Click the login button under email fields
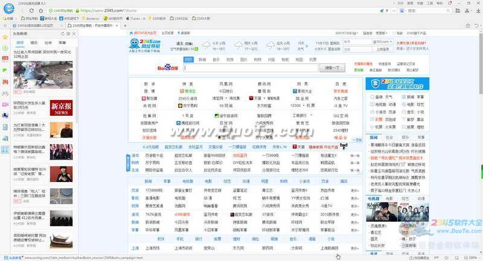The image size is (483, 261). 383,49
